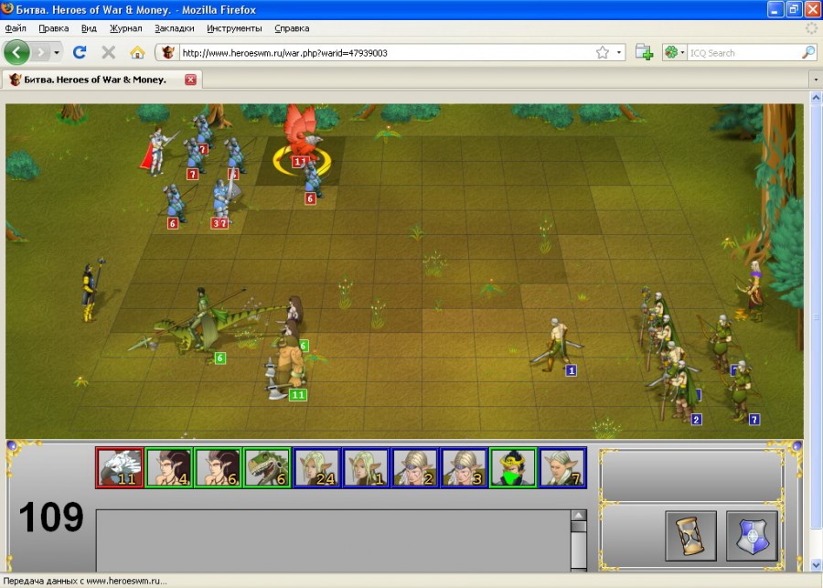823x588 pixels.
Task: Click the Firefox Back navigation button
Action: (16, 52)
